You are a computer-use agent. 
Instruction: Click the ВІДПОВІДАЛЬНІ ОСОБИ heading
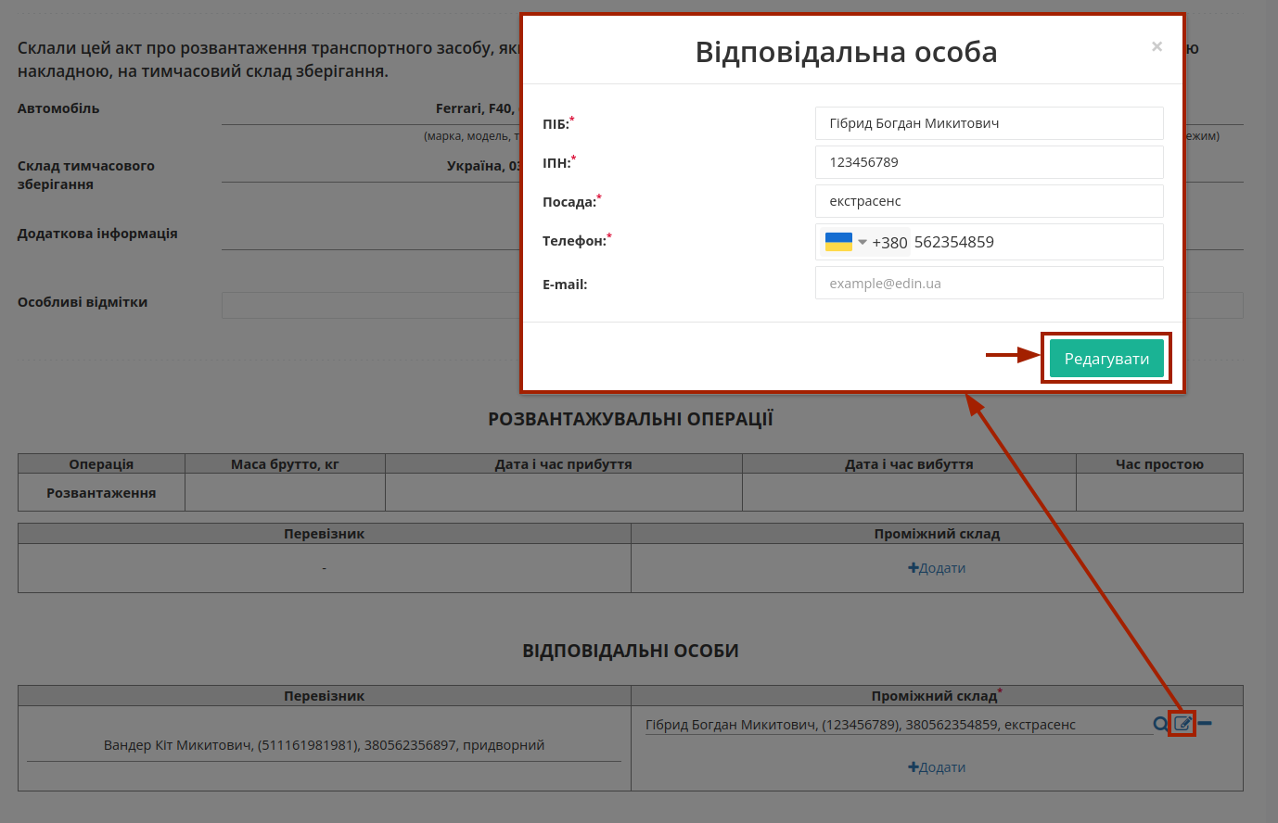(631, 651)
